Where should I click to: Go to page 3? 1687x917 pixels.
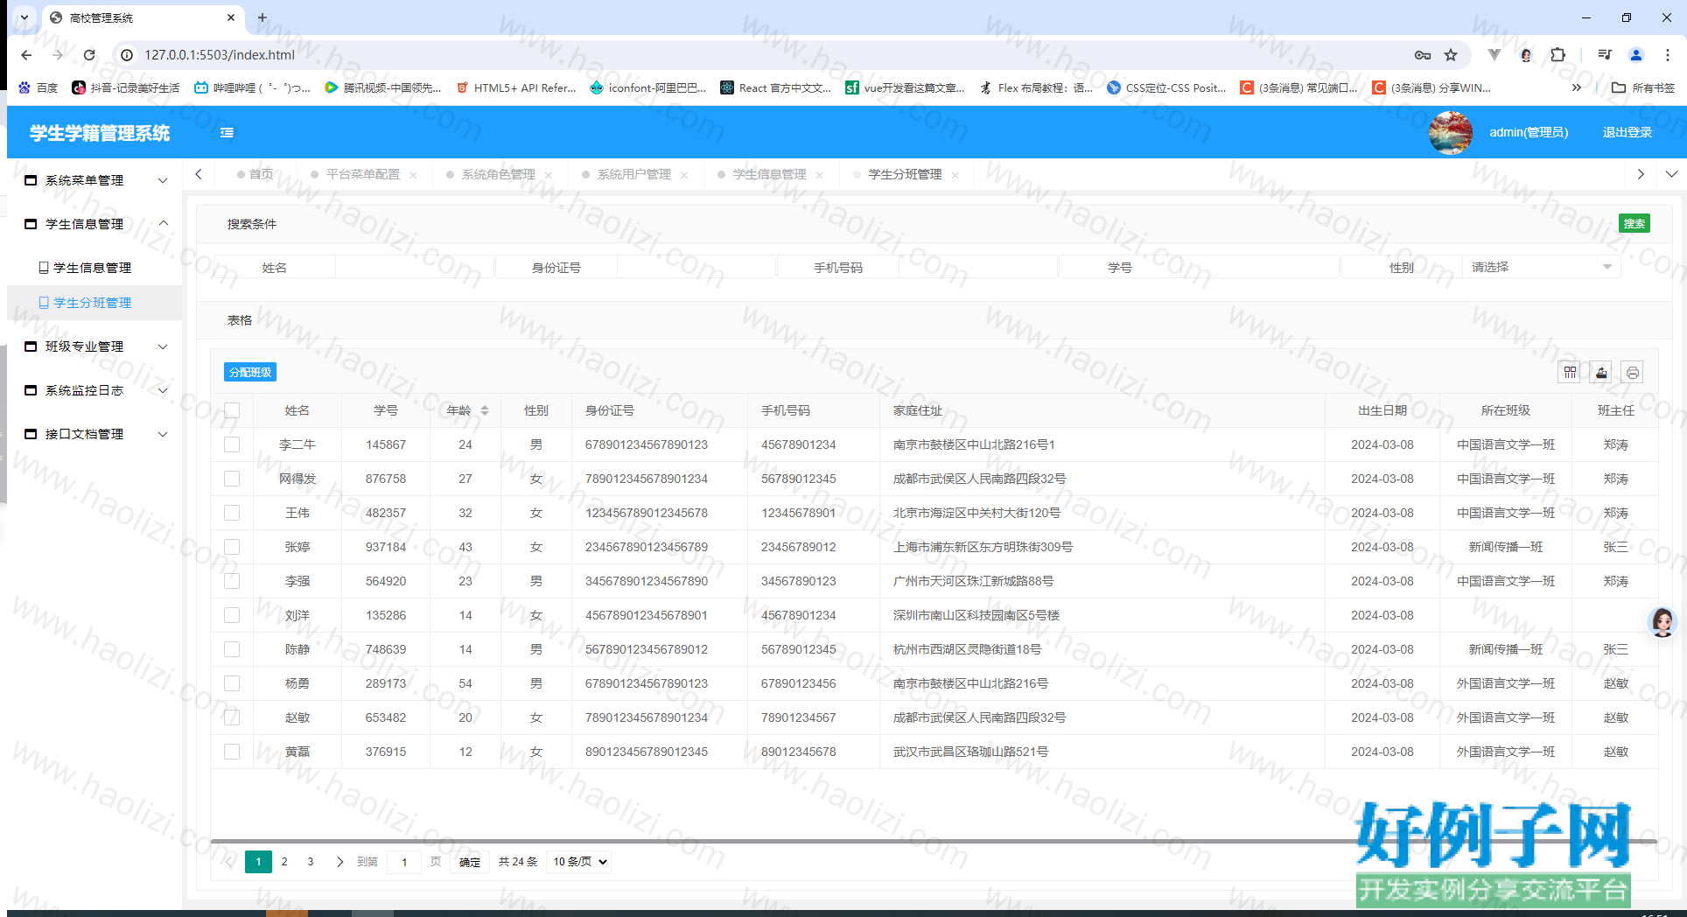310,862
